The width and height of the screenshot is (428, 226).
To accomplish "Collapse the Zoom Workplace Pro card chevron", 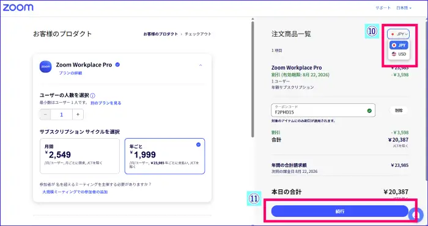I will click(x=201, y=65).
